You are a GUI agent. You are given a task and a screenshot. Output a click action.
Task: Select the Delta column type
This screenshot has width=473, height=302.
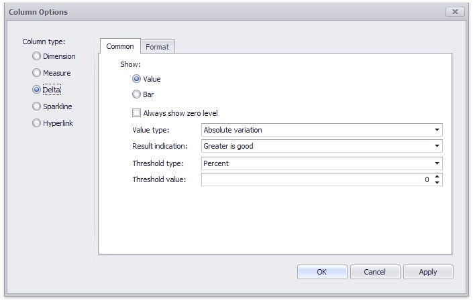[x=37, y=90]
